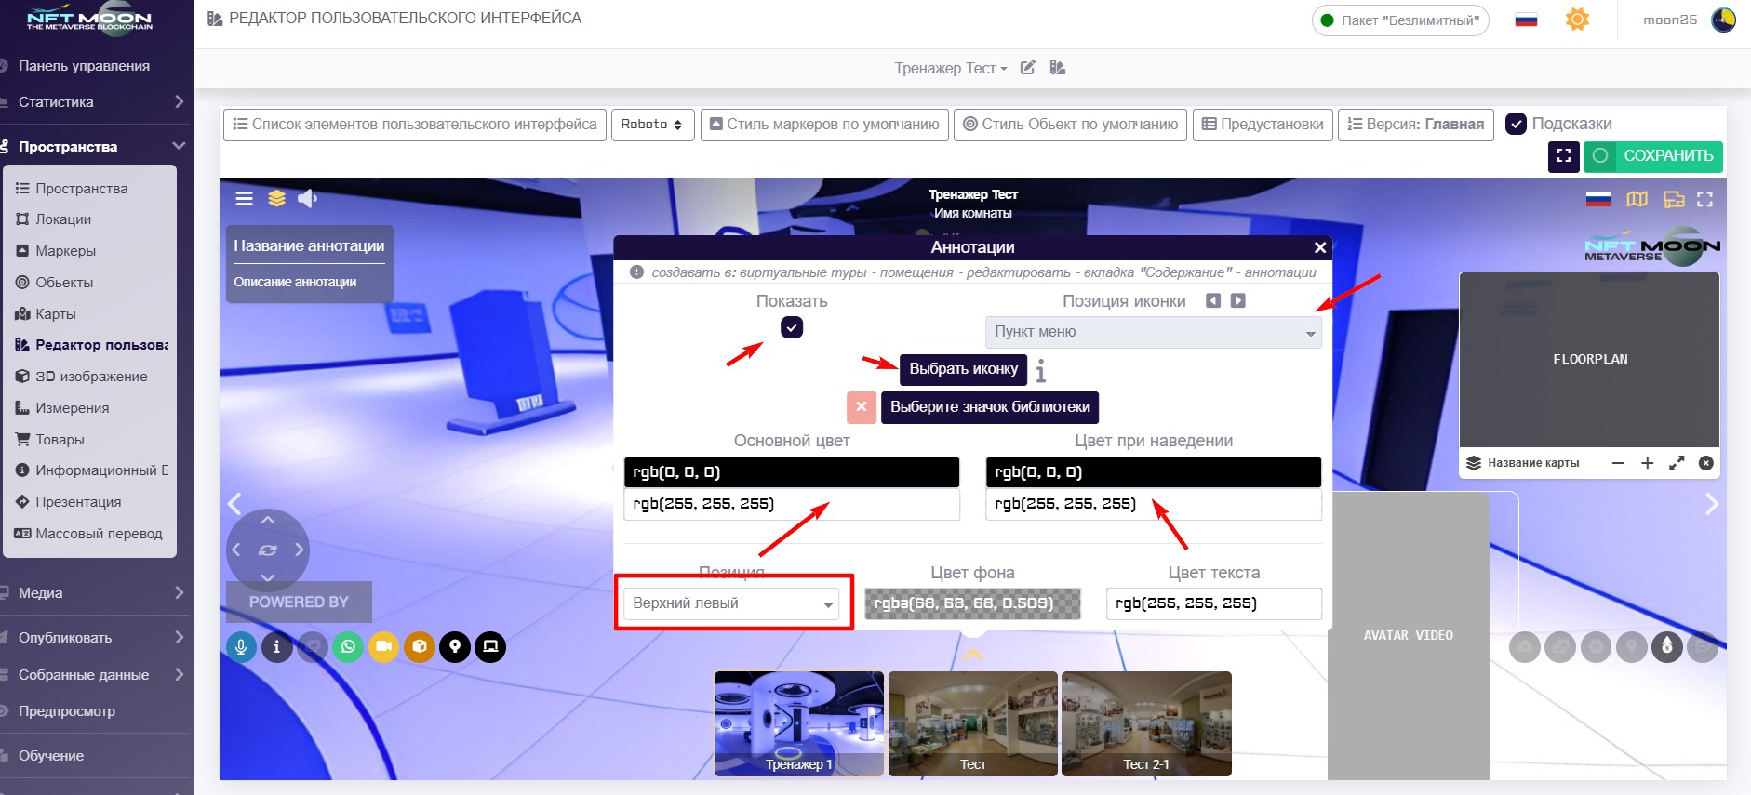Click the dark fullscreen button beside СОХРАНИТЬ
The width and height of the screenshot is (1751, 795).
coord(1564,156)
